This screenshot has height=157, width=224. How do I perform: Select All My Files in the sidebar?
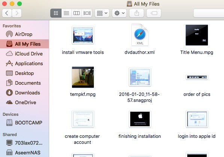24,44
